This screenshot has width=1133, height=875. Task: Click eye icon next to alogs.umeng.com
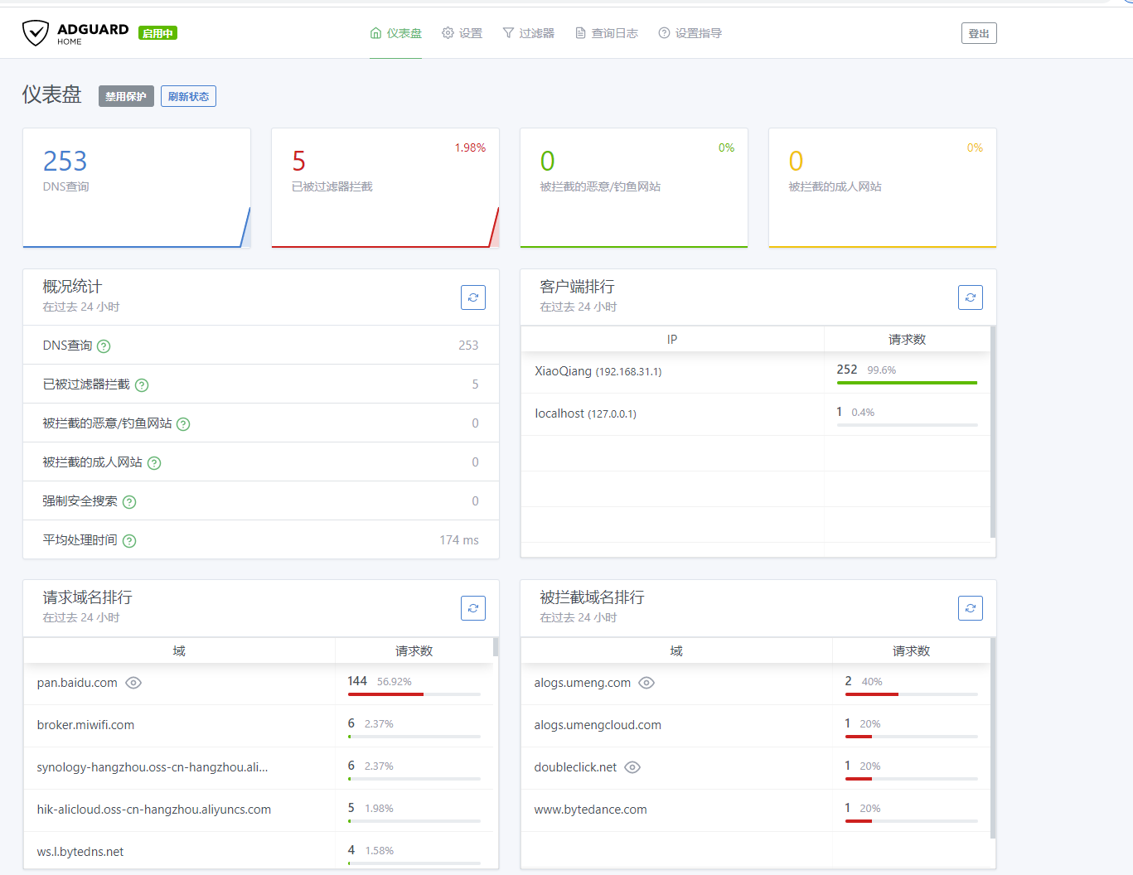(646, 683)
